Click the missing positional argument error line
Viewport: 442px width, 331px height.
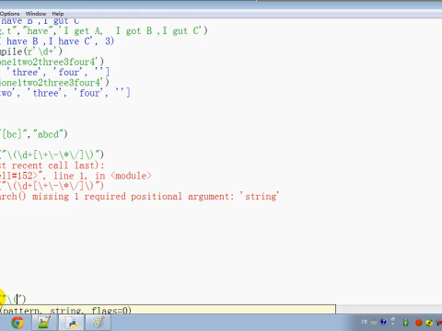(139, 196)
